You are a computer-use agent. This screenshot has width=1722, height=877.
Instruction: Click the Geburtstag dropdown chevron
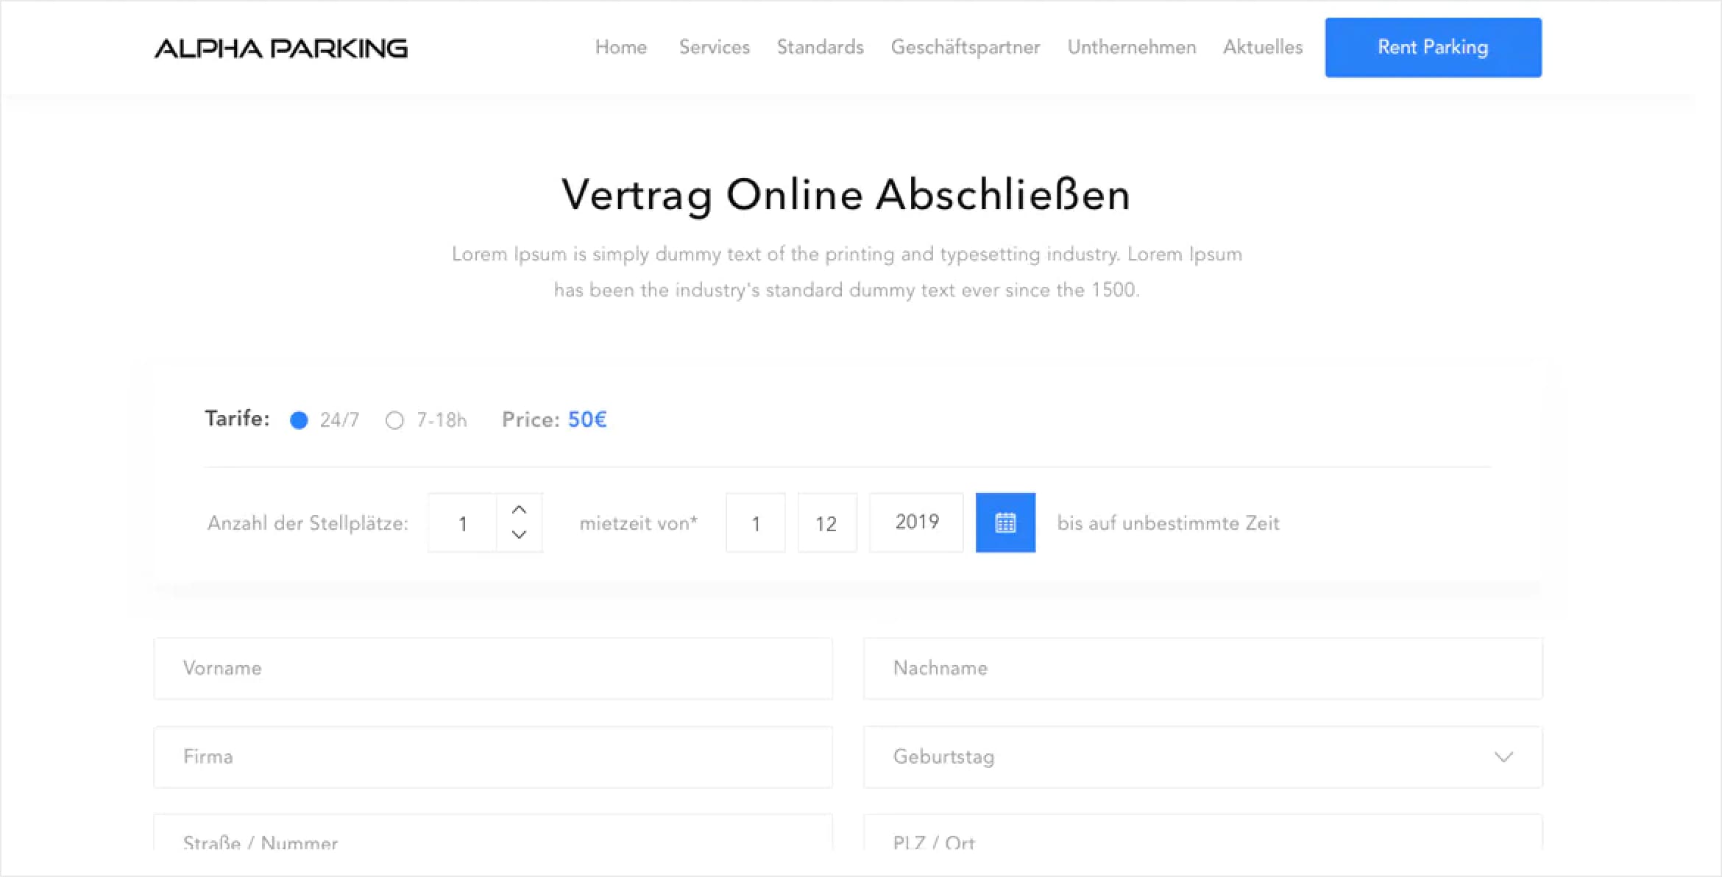coord(1509,755)
